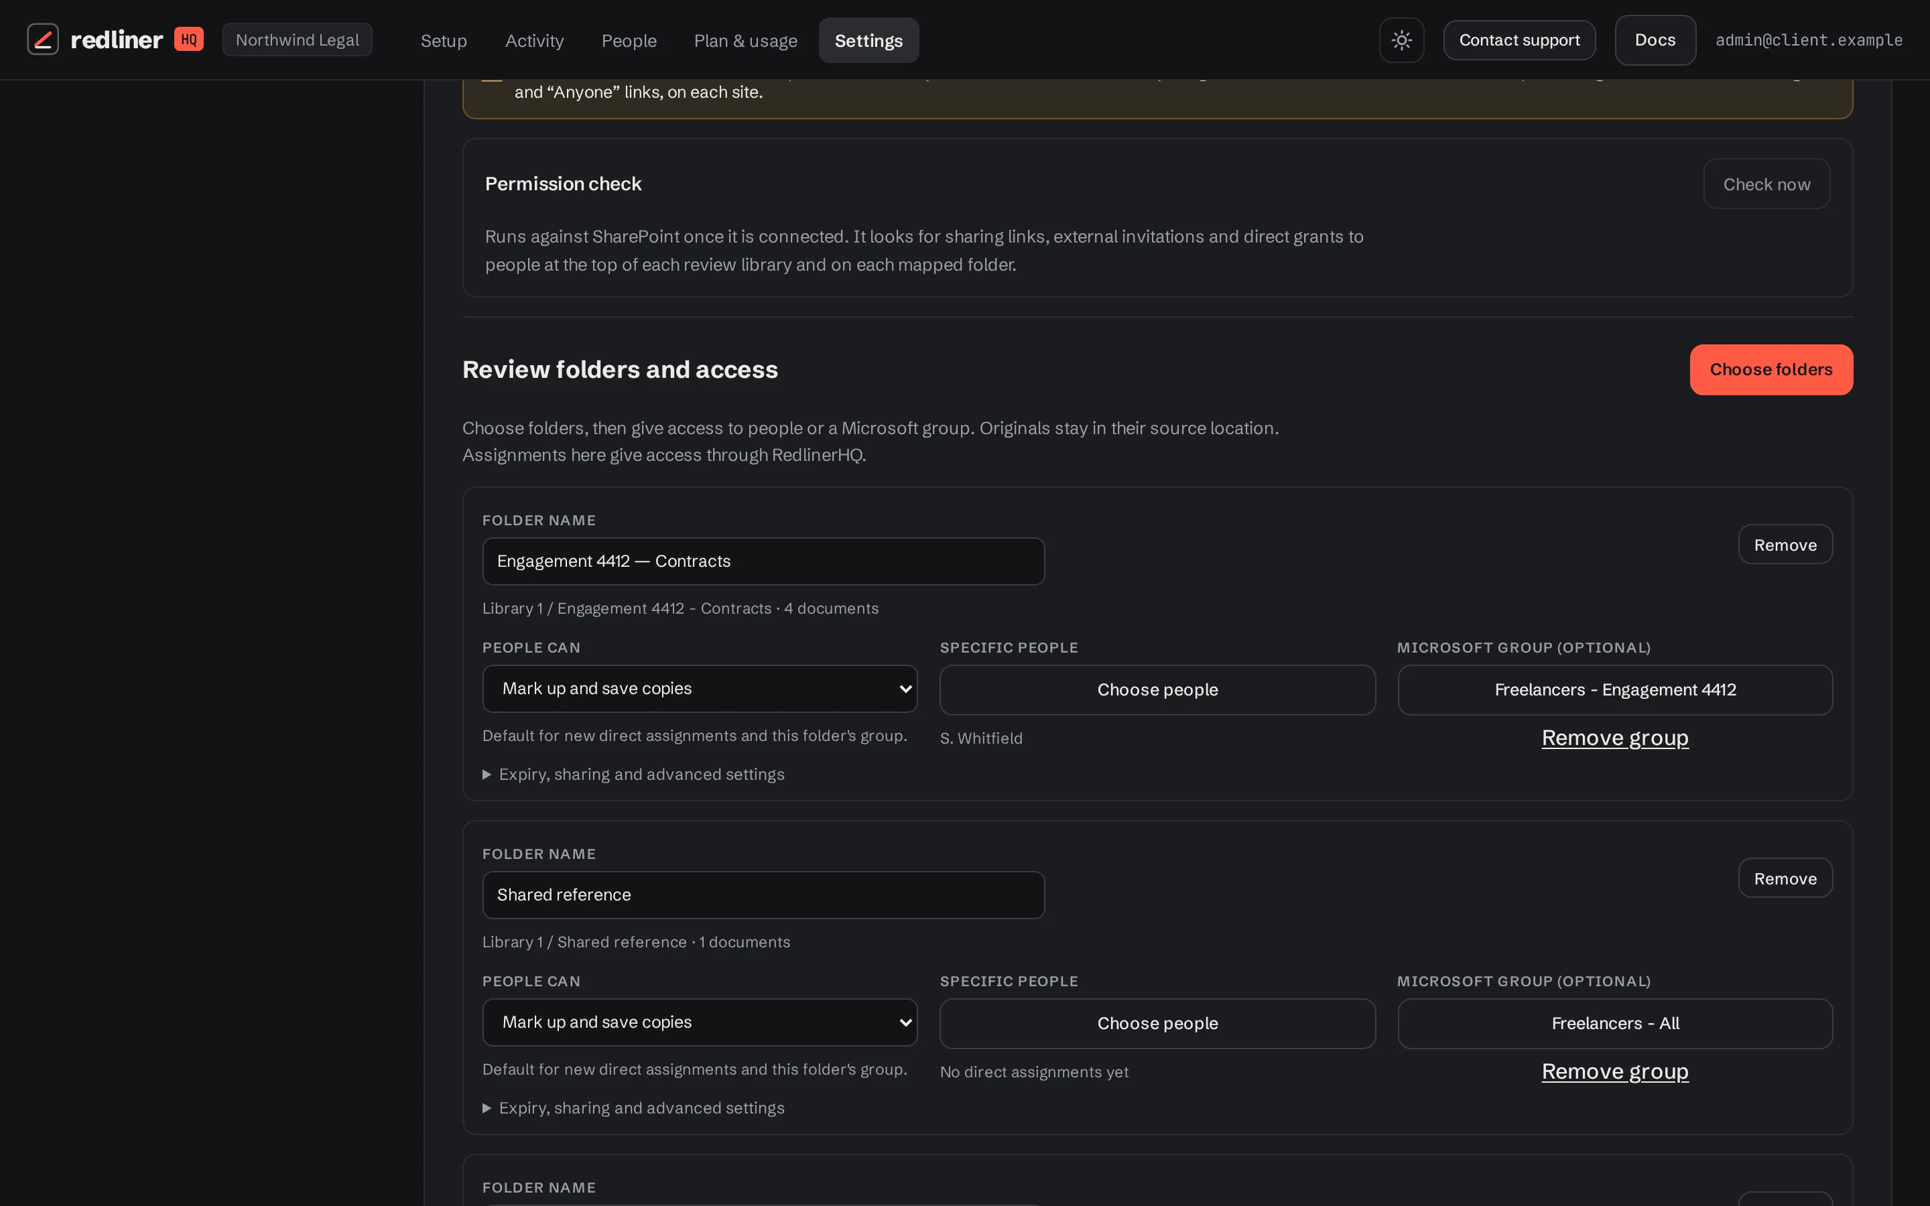The width and height of the screenshot is (1930, 1206).
Task: Go to the Setup tab
Action: [x=444, y=41]
